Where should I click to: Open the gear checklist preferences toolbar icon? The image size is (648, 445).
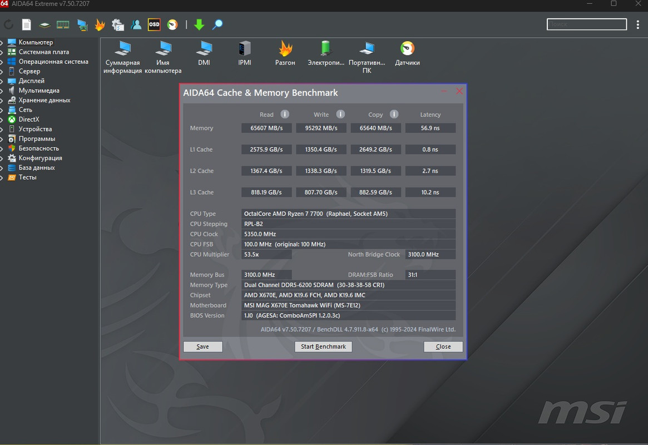(118, 25)
